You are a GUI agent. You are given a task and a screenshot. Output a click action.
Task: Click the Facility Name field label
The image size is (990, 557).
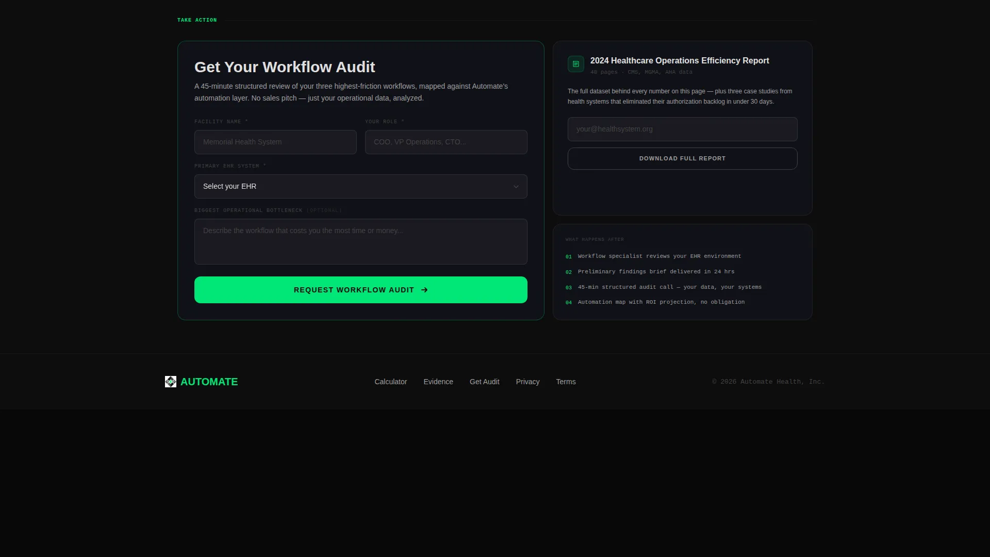(221, 122)
